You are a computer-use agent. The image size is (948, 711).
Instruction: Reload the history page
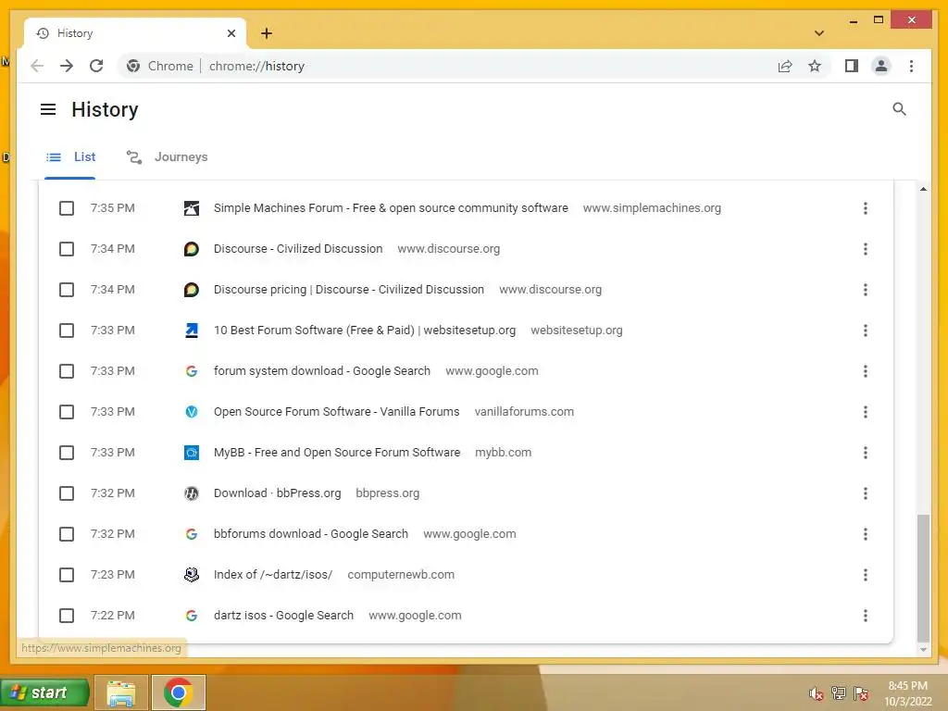96,66
